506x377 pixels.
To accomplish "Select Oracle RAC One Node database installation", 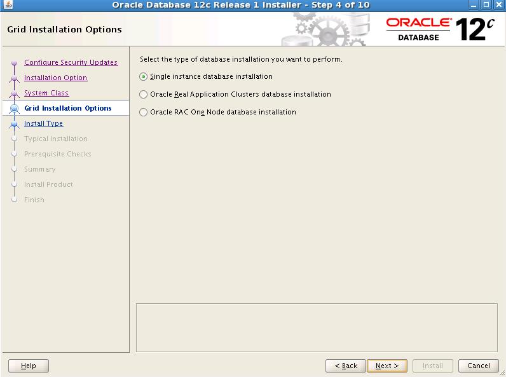I will click(143, 113).
